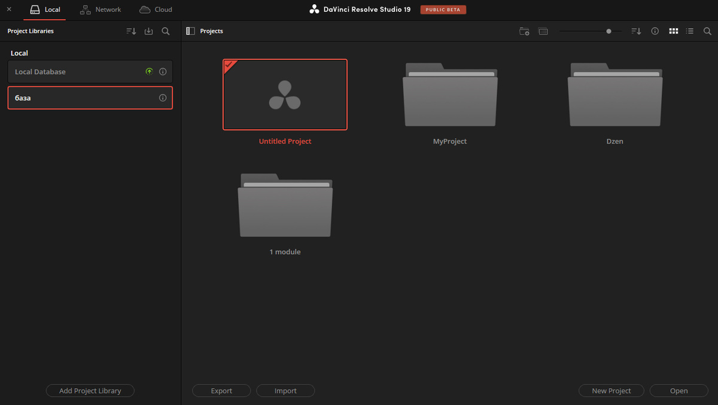
Task: Click the Untitled Project name label
Action: [285, 141]
